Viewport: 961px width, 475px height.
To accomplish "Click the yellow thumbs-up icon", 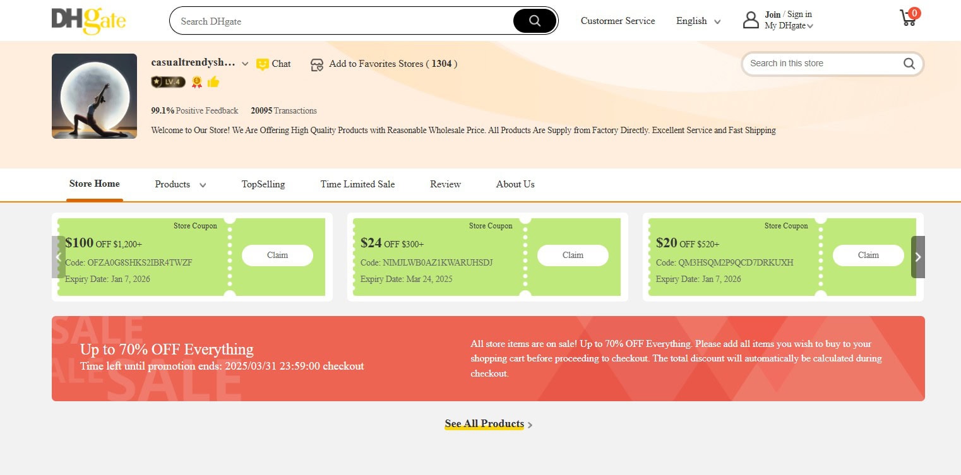I will (213, 81).
